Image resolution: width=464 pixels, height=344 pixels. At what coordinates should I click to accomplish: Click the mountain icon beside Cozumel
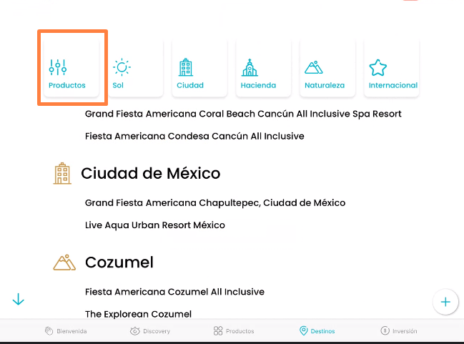pos(64,262)
